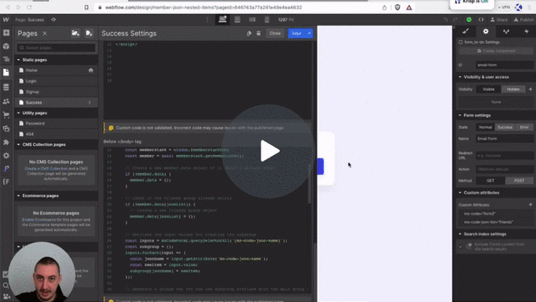Select the Password utility page
Screen dimensions: 536x302
click(56, 123)
